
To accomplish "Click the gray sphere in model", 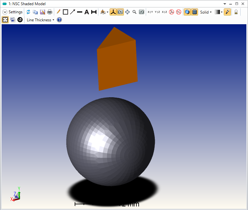I will [x=111, y=142].
